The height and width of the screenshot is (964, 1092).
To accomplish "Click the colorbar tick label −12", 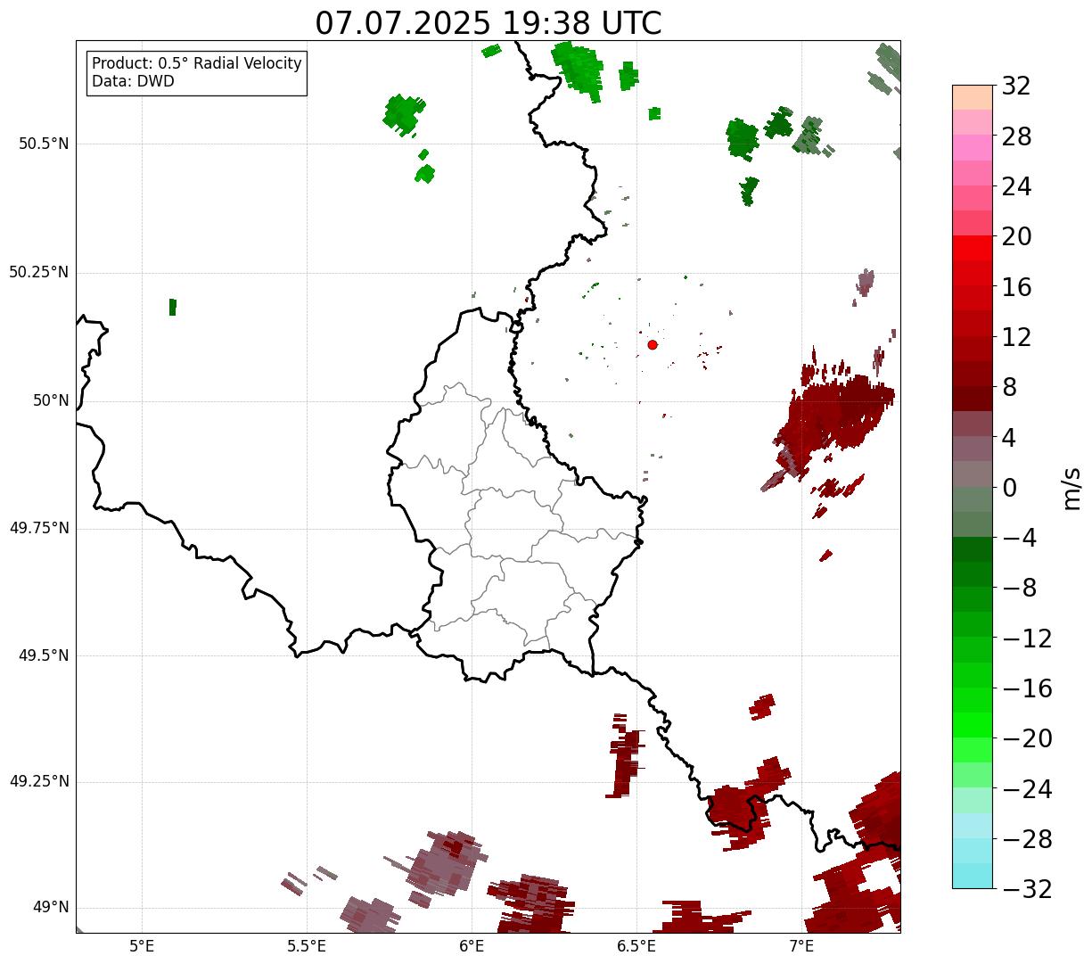I will click(1027, 639).
